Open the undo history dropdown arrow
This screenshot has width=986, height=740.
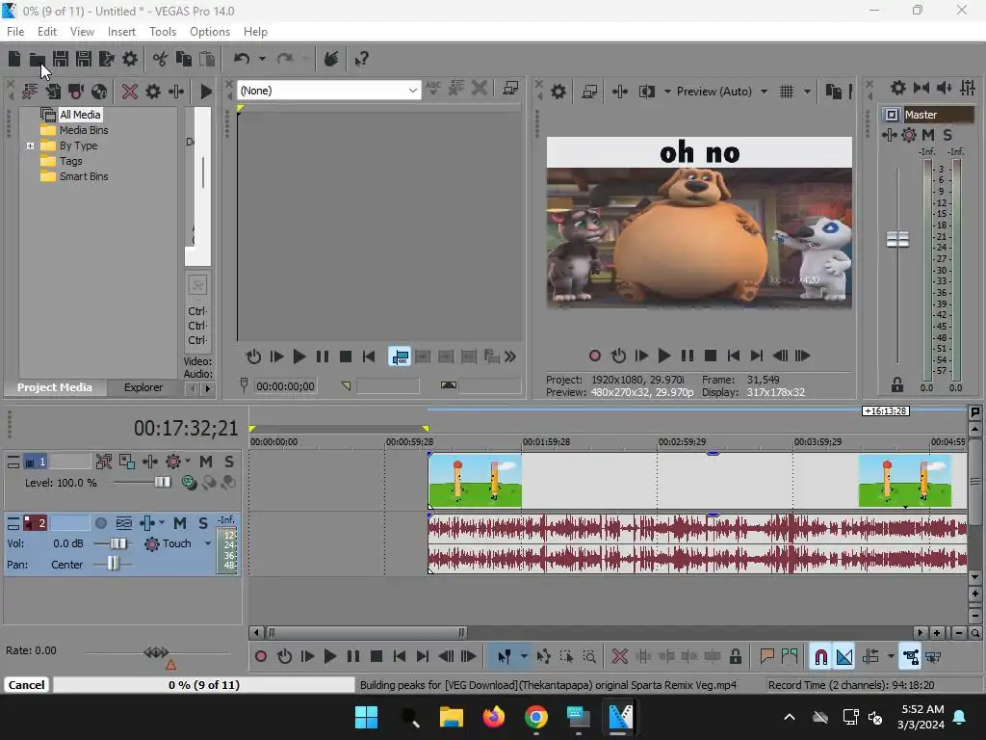pos(262,59)
